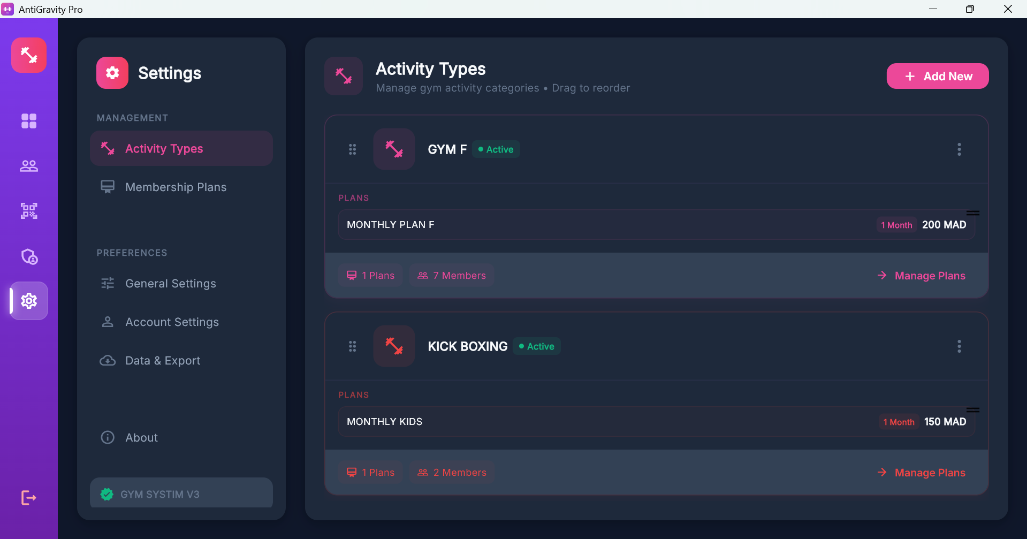The height and width of the screenshot is (539, 1027).
Task: Click the Add New button
Action: pos(937,77)
